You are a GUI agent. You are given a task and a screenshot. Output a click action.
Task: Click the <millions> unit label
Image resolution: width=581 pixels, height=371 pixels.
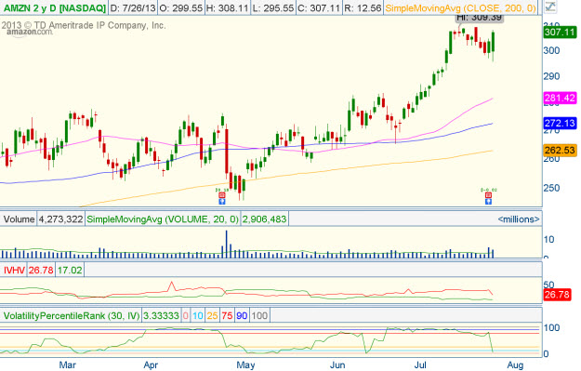pos(519,219)
